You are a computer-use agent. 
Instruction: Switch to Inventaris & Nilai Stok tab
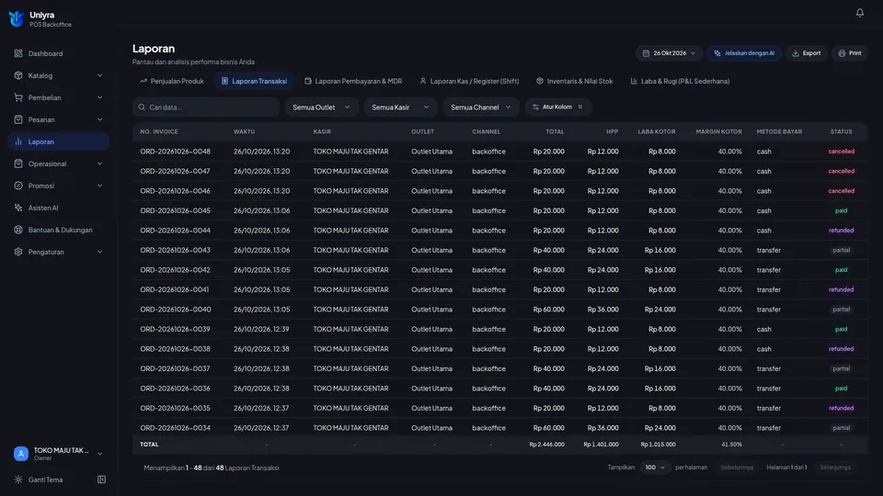[x=574, y=81]
